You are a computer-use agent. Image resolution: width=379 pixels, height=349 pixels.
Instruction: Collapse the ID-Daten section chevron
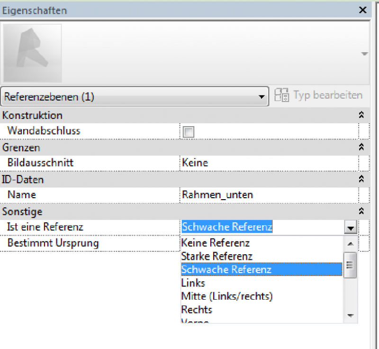pyautogui.click(x=361, y=180)
